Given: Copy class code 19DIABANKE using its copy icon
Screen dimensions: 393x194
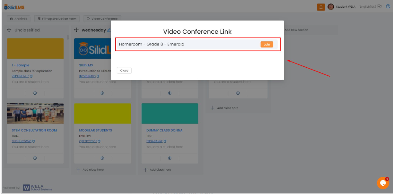Looking at the screenshot, I should point(165,141).
